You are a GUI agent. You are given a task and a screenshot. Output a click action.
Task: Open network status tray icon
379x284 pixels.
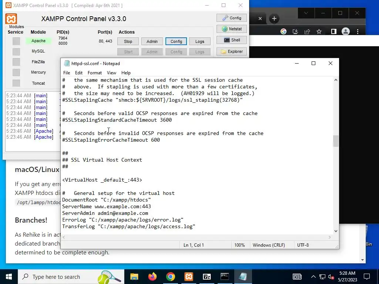(x=322, y=277)
